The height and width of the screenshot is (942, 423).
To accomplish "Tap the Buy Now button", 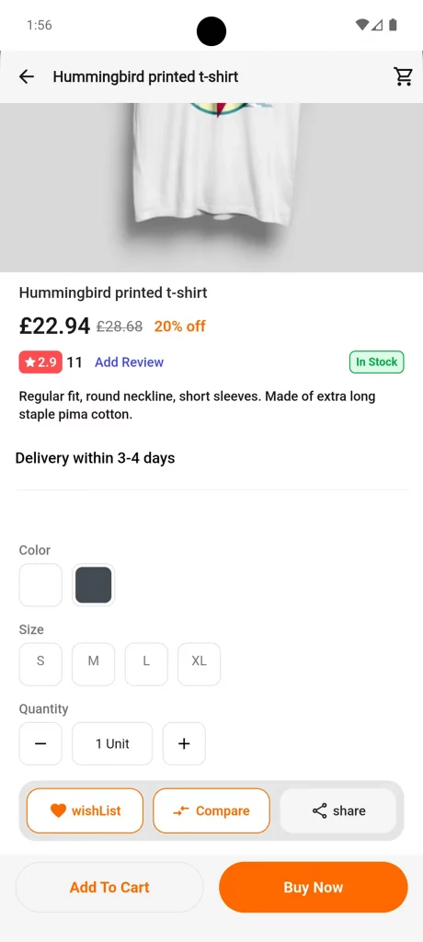I will (x=313, y=887).
